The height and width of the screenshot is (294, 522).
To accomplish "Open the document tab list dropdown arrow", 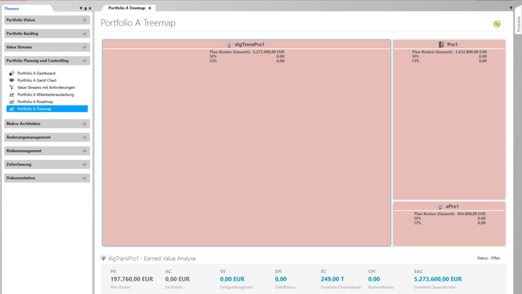I will 511,8.
